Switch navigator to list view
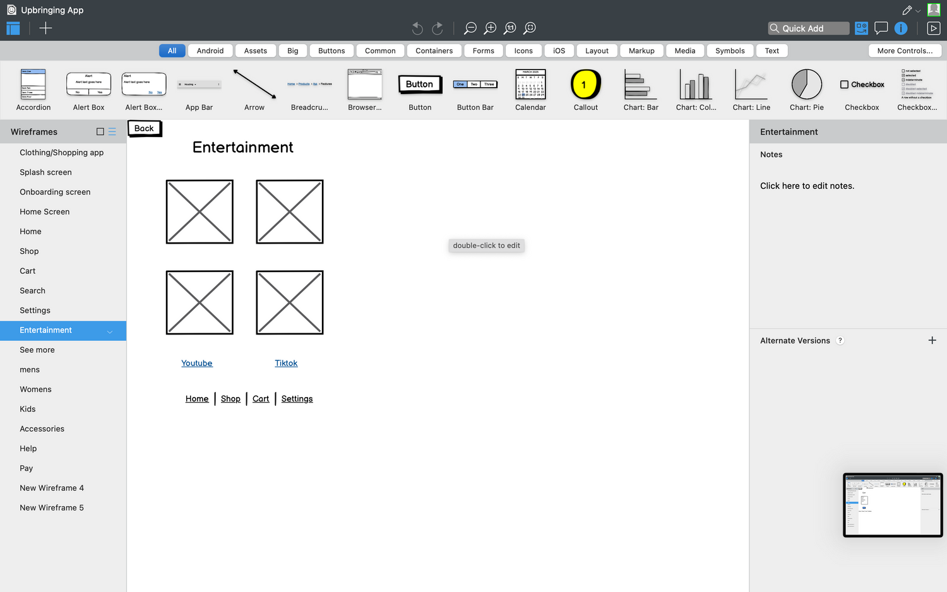 tap(112, 132)
